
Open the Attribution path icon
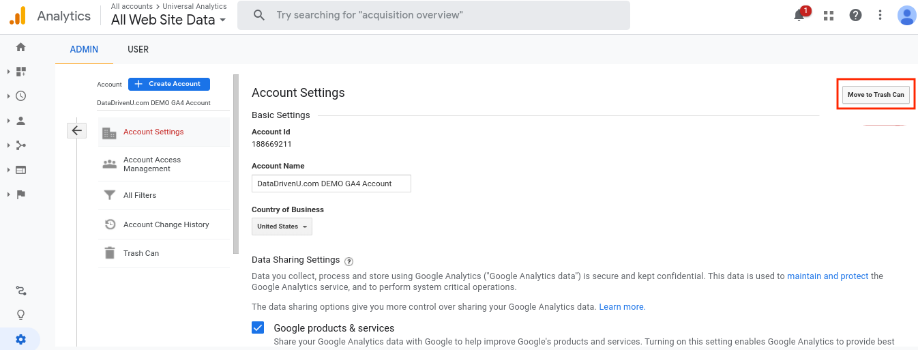point(20,291)
